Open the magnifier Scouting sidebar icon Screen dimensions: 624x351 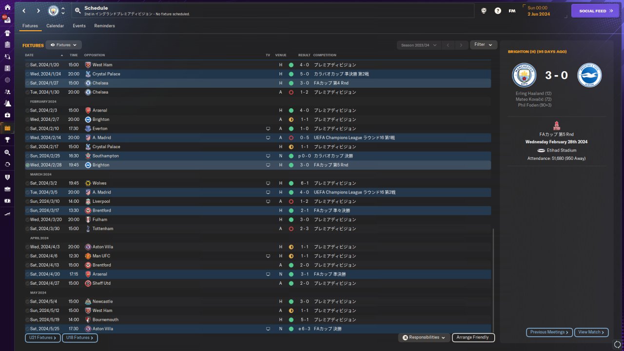click(7, 153)
